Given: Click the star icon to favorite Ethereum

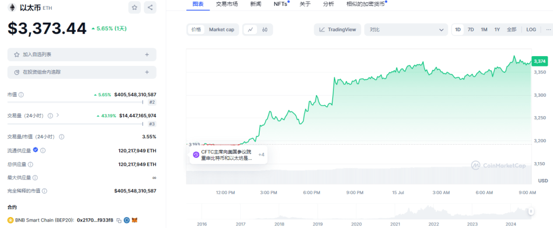Looking at the screenshot, I should pyautogui.click(x=134, y=8).
